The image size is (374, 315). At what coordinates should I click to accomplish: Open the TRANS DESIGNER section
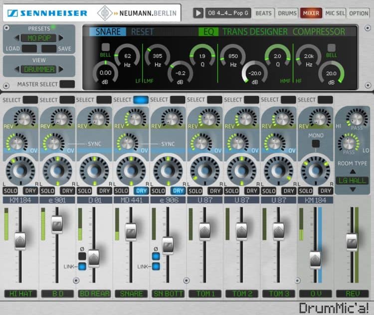[255, 32]
